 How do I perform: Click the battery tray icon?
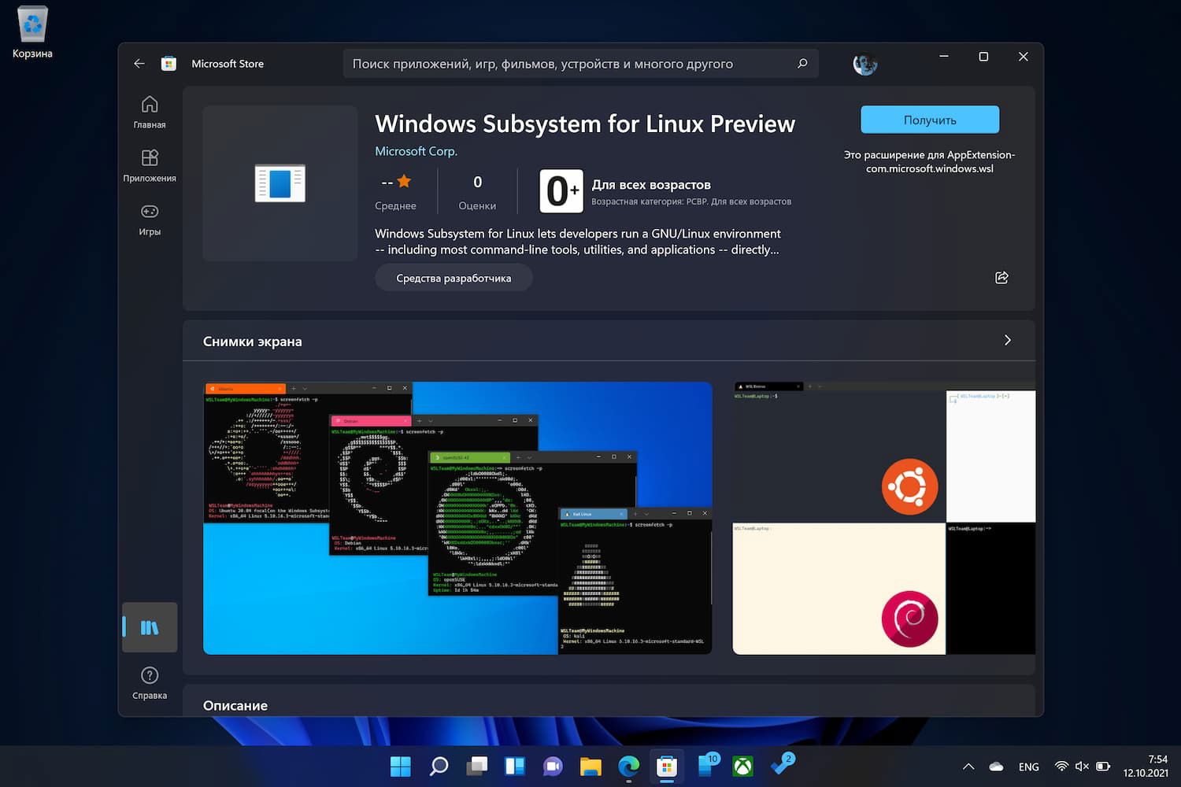[1103, 767]
